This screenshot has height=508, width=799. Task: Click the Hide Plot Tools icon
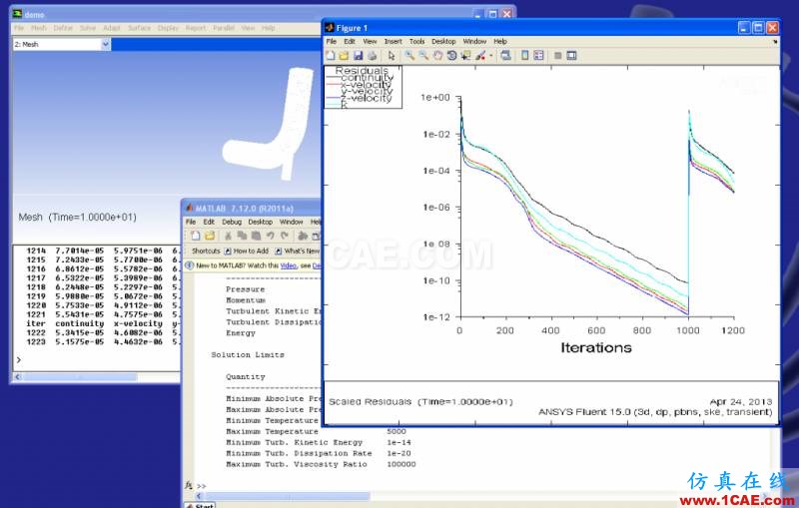[558, 56]
